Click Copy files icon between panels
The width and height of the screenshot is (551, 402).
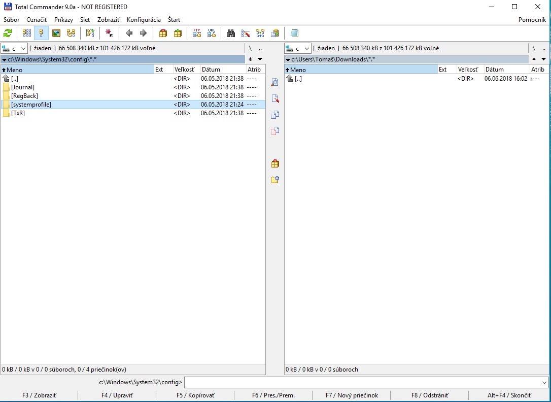pyautogui.click(x=275, y=115)
